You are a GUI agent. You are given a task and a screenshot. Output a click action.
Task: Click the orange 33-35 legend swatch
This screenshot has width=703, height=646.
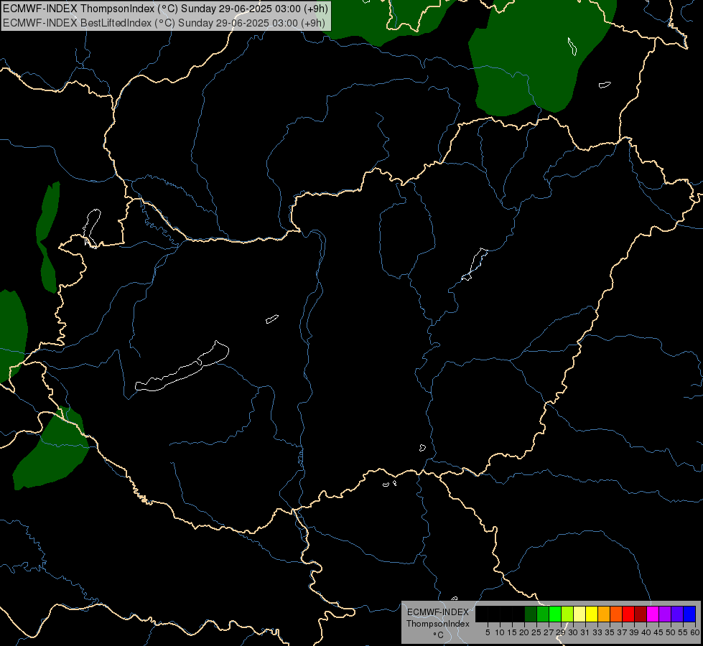point(604,614)
